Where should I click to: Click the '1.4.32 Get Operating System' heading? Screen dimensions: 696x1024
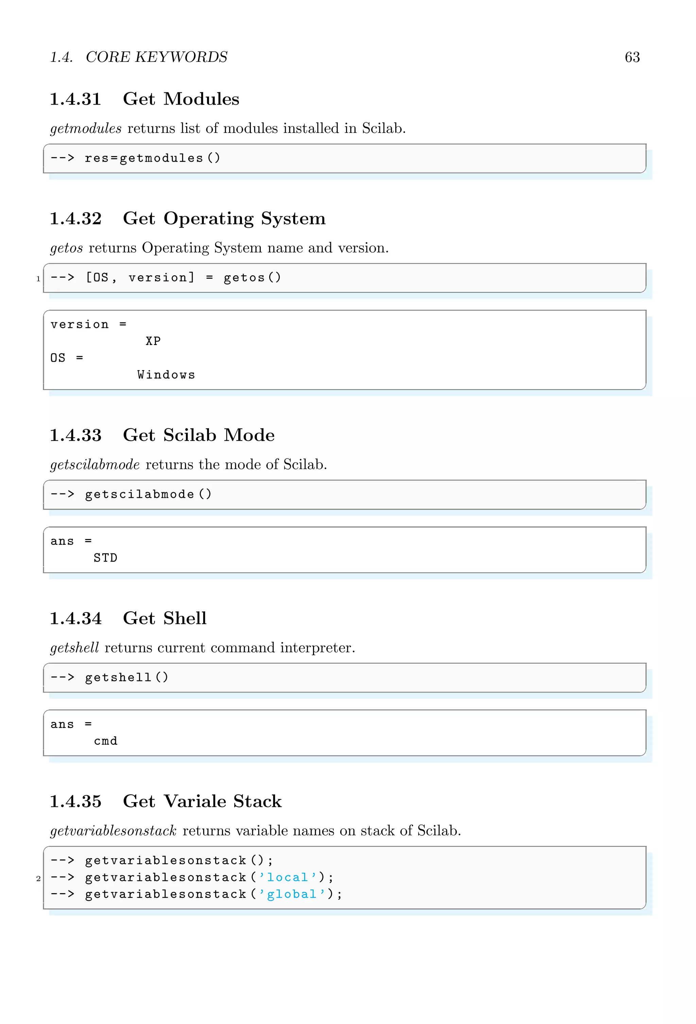pos(187,219)
